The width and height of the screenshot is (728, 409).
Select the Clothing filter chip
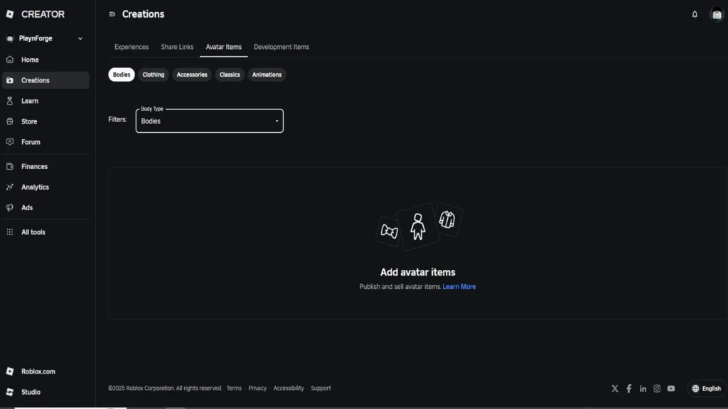coord(153,75)
